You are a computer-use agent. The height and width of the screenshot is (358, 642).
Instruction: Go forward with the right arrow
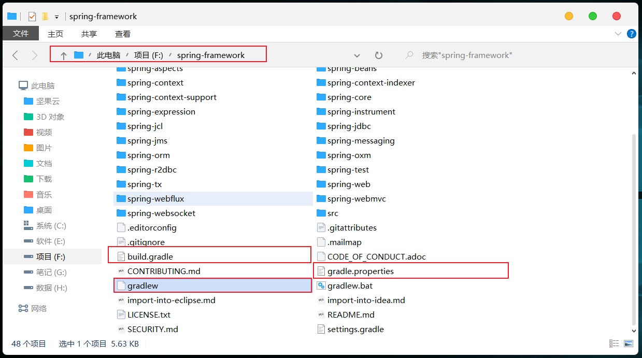[35, 55]
